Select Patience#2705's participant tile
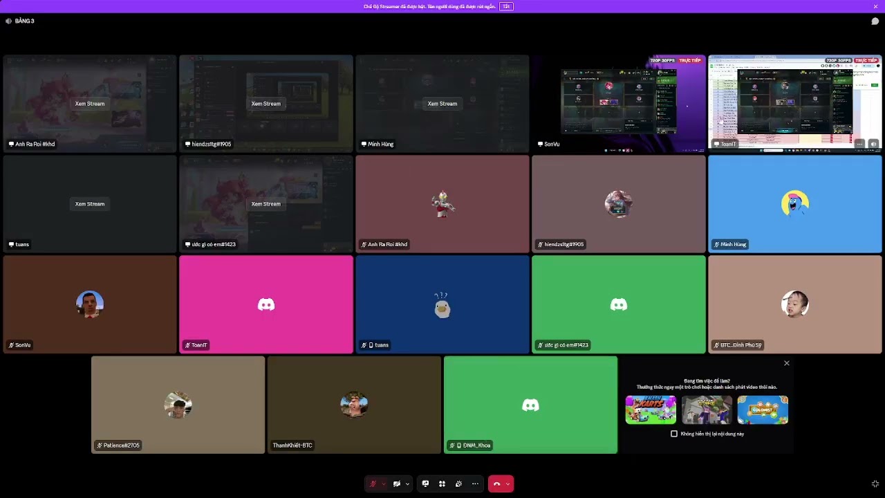The image size is (885, 498). [x=178, y=405]
